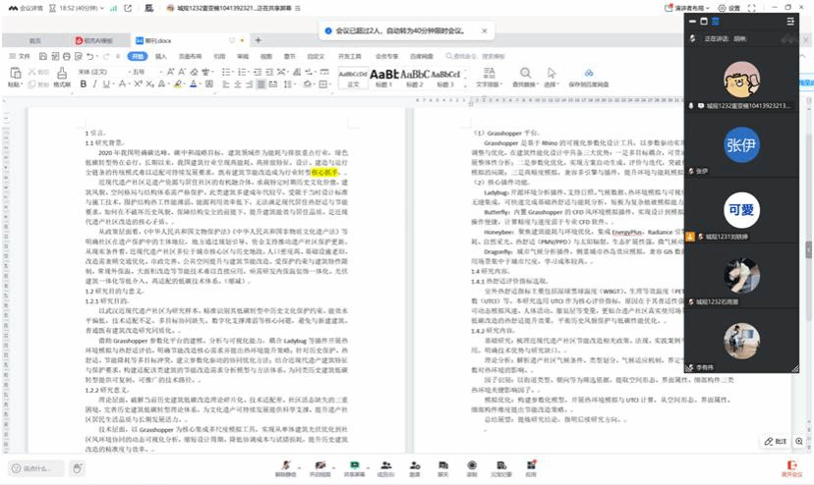This screenshot has height=485, width=814.
Task: Align text right
Action: pyautogui.click(x=249, y=84)
